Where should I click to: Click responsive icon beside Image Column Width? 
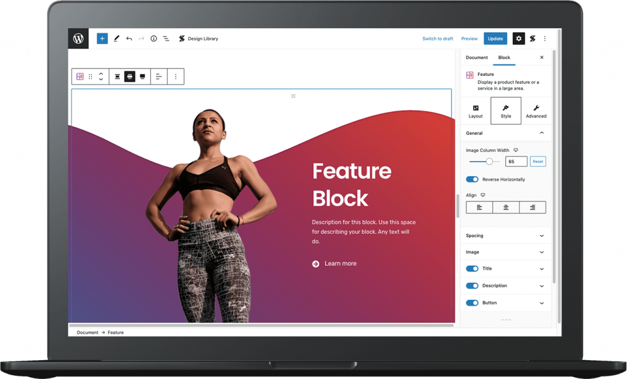[516, 151]
